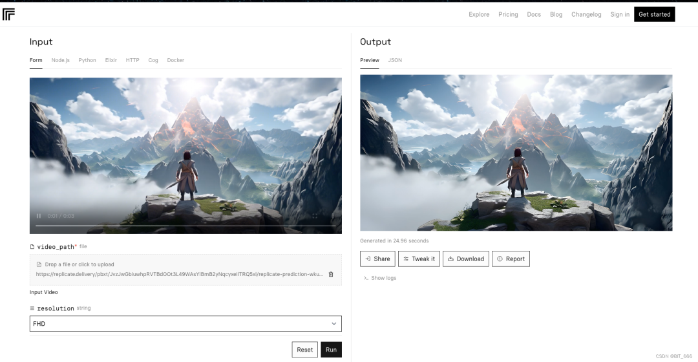Open the Docs nav link
Image resolution: width=698 pixels, height=362 pixels.
534,14
